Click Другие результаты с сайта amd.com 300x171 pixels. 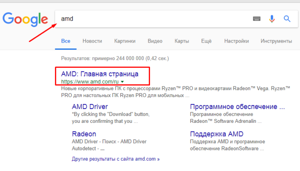[x=116, y=159]
